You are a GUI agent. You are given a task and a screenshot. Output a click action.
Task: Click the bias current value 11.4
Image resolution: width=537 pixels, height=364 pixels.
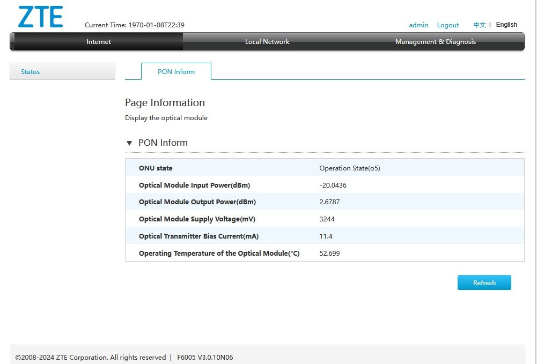click(x=326, y=236)
